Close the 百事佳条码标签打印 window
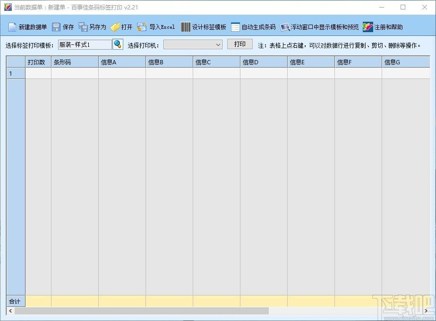Viewport: 436px width, 321px height. (x=424, y=7)
